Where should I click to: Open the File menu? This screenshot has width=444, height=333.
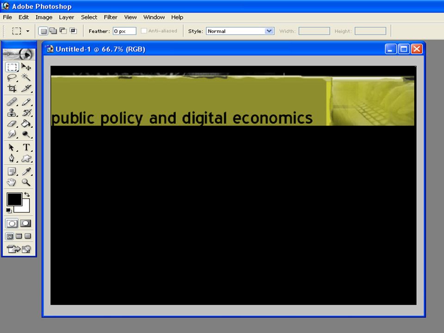coord(7,17)
